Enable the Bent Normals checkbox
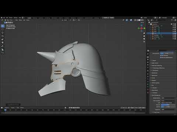The width and height of the screenshot is (177, 132). [x=161, y=55]
